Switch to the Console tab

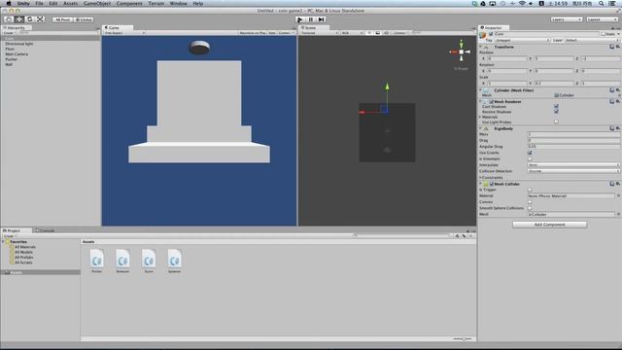click(46, 230)
